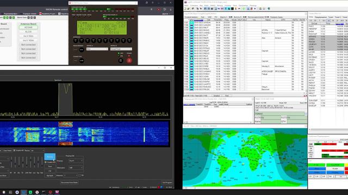
Task: Click the active signal peak in Spectrum display
Action: (x=65, y=99)
